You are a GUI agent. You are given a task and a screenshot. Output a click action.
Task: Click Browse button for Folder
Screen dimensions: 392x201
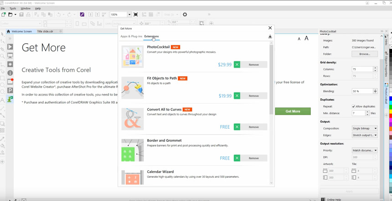coord(365,54)
